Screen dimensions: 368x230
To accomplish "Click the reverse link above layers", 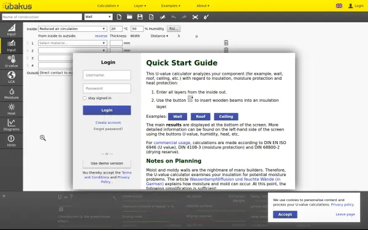I will tap(101, 36).
